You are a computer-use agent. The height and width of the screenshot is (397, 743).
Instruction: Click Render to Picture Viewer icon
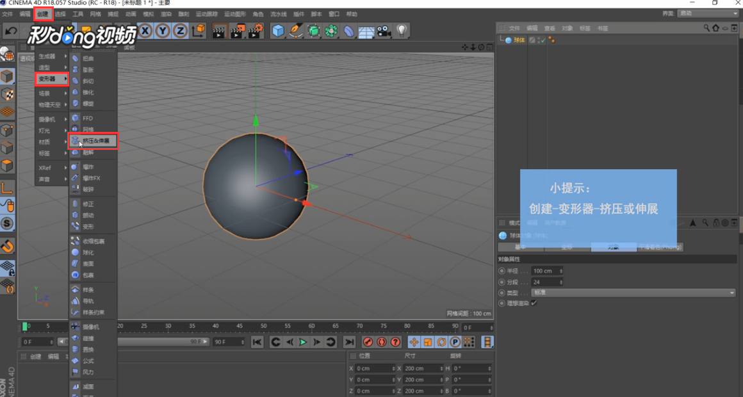[x=237, y=31]
